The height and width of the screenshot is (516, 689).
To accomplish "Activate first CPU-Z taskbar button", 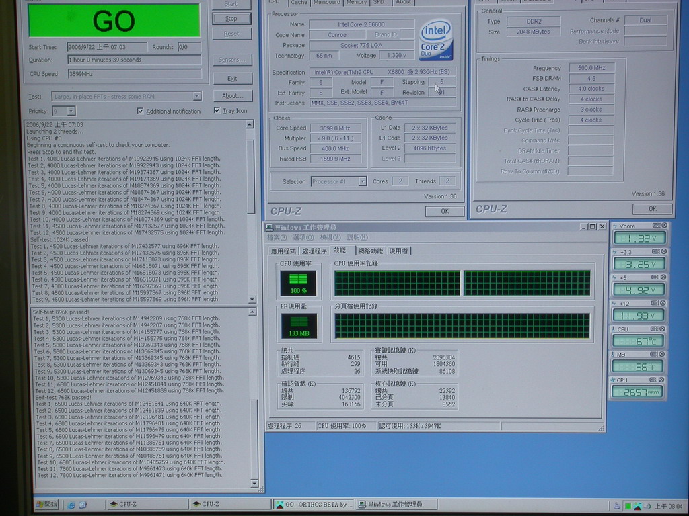I will (x=147, y=504).
